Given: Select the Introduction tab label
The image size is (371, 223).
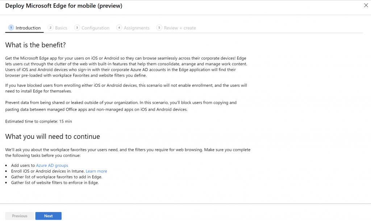Looking at the screenshot, I should click(x=28, y=28).
